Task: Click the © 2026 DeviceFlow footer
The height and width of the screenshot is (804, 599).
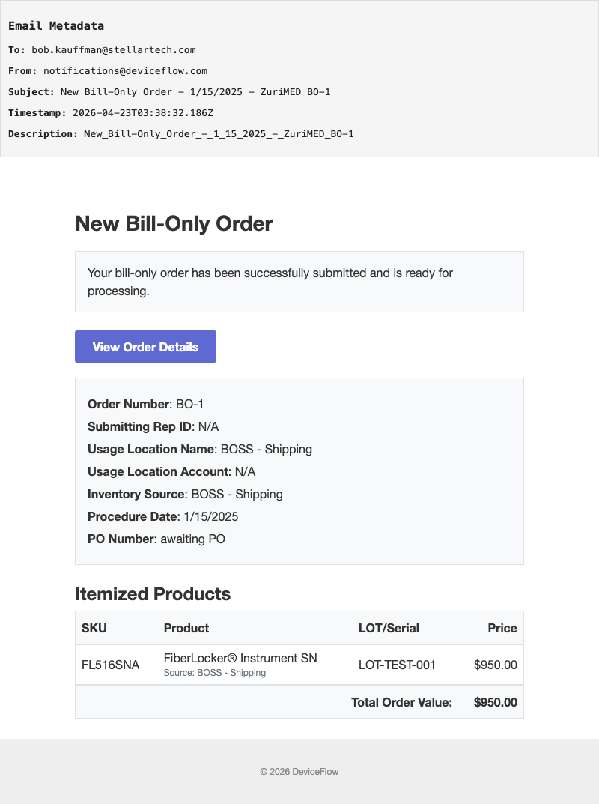Action: [299, 772]
